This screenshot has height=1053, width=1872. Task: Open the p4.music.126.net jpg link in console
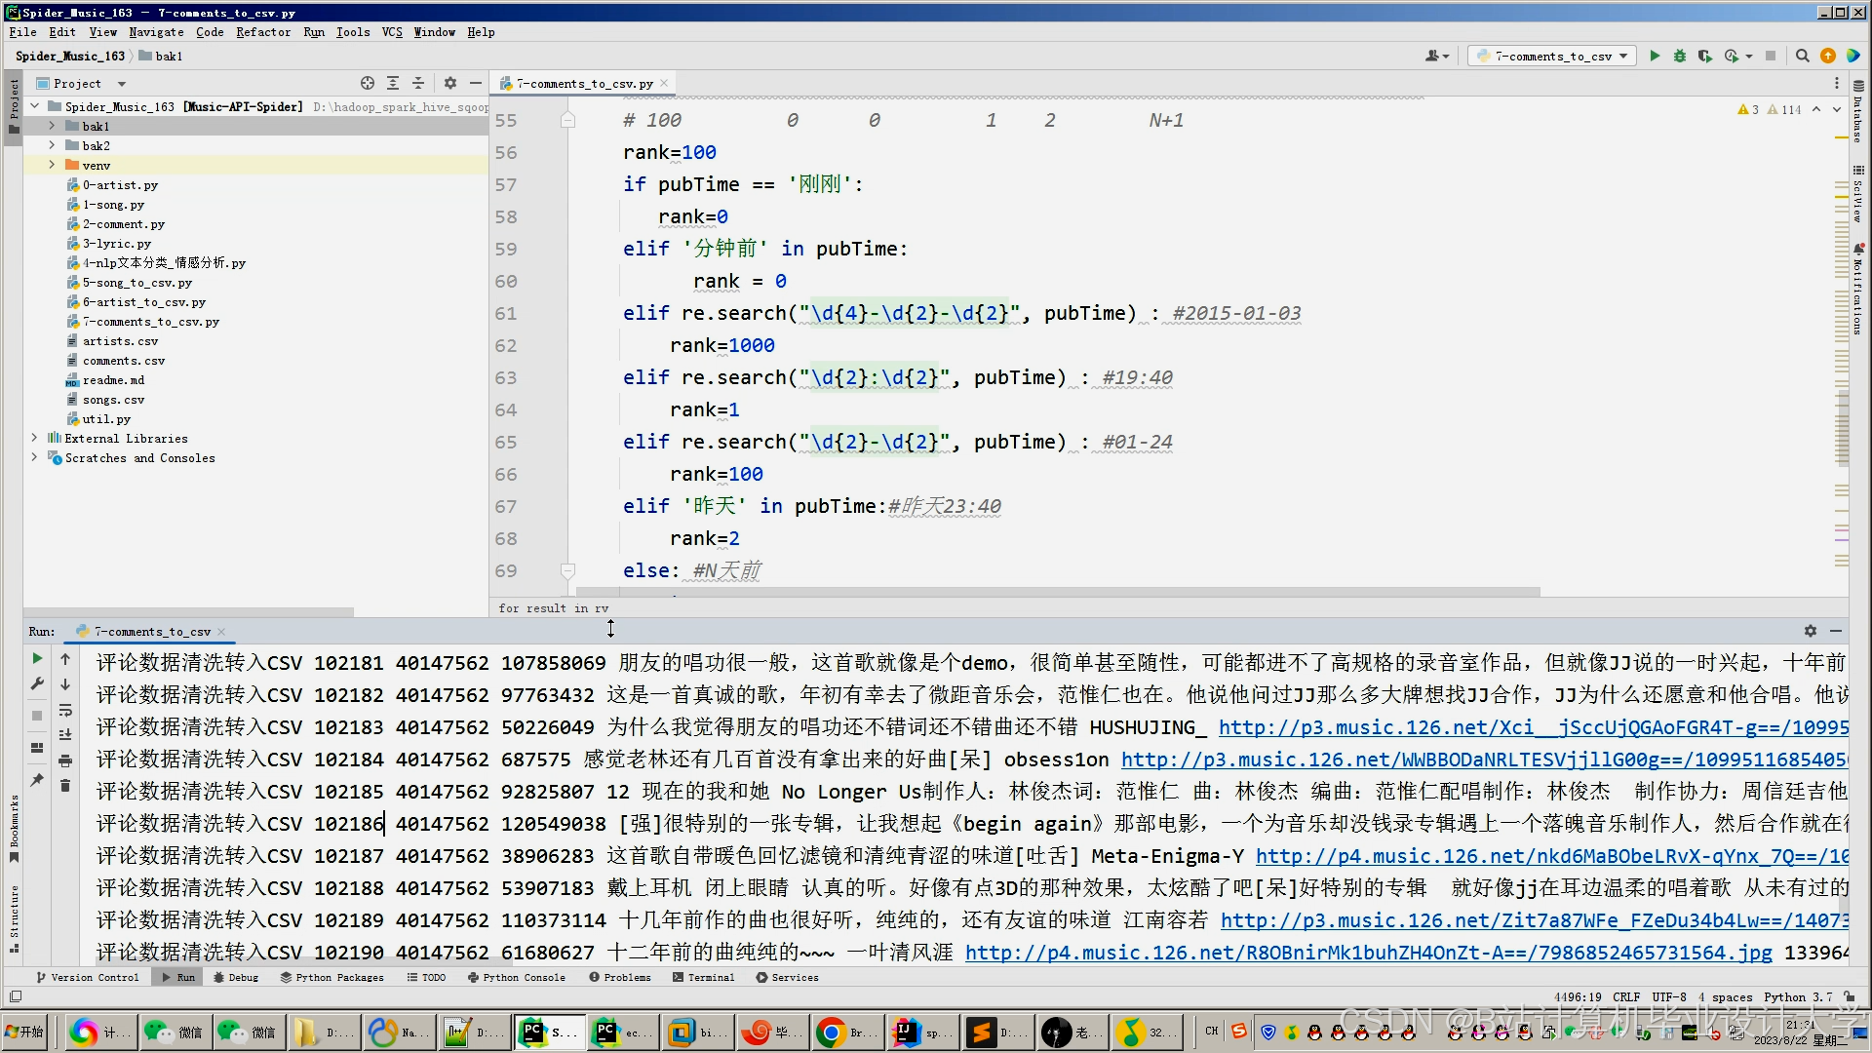coord(1368,953)
